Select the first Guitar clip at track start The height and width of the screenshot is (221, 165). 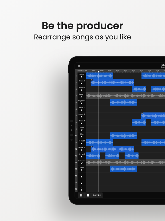point(99,76)
